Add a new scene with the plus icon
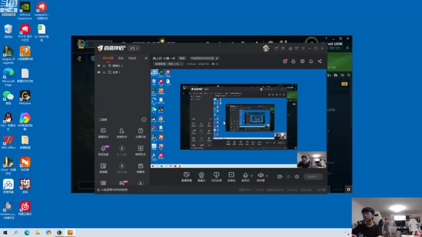422x237 pixels. [146, 58]
